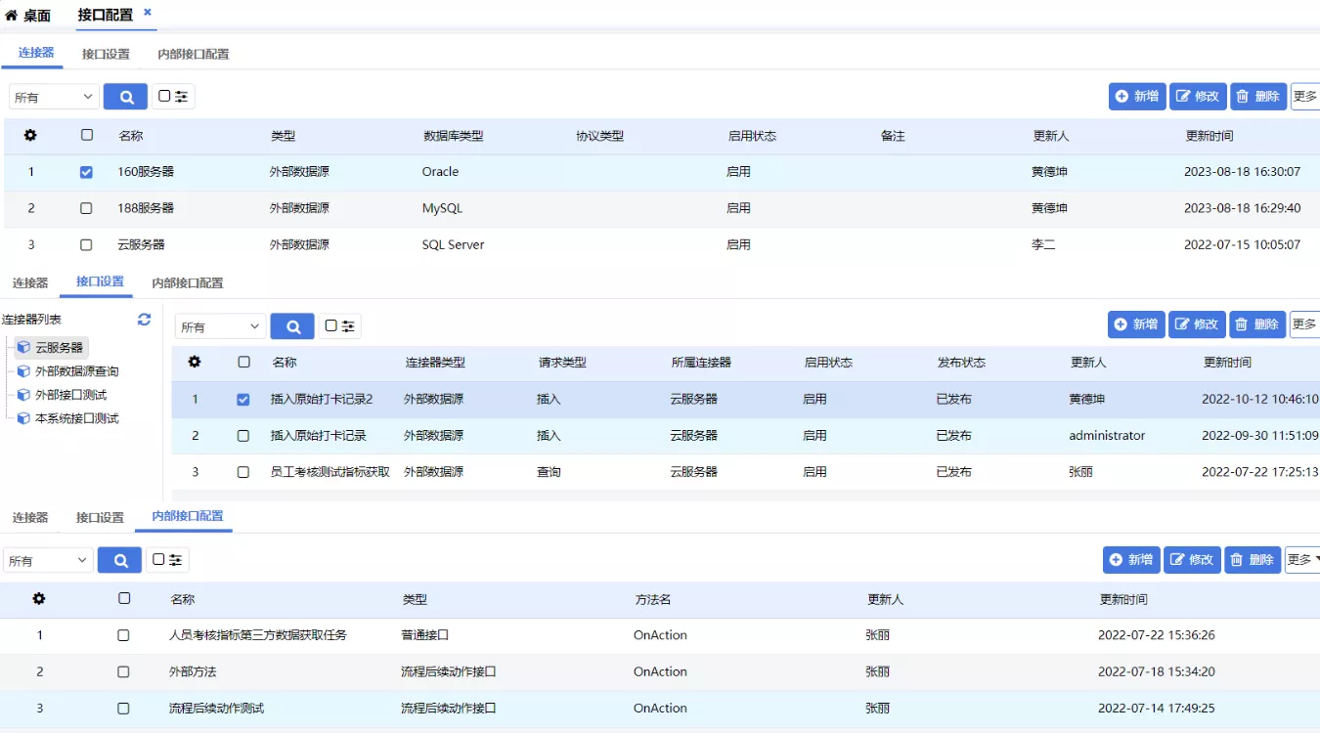Toggle select-all checkbox in the 数据库类型 table header
The image size is (1320, 733).
(x=87, y=135)
